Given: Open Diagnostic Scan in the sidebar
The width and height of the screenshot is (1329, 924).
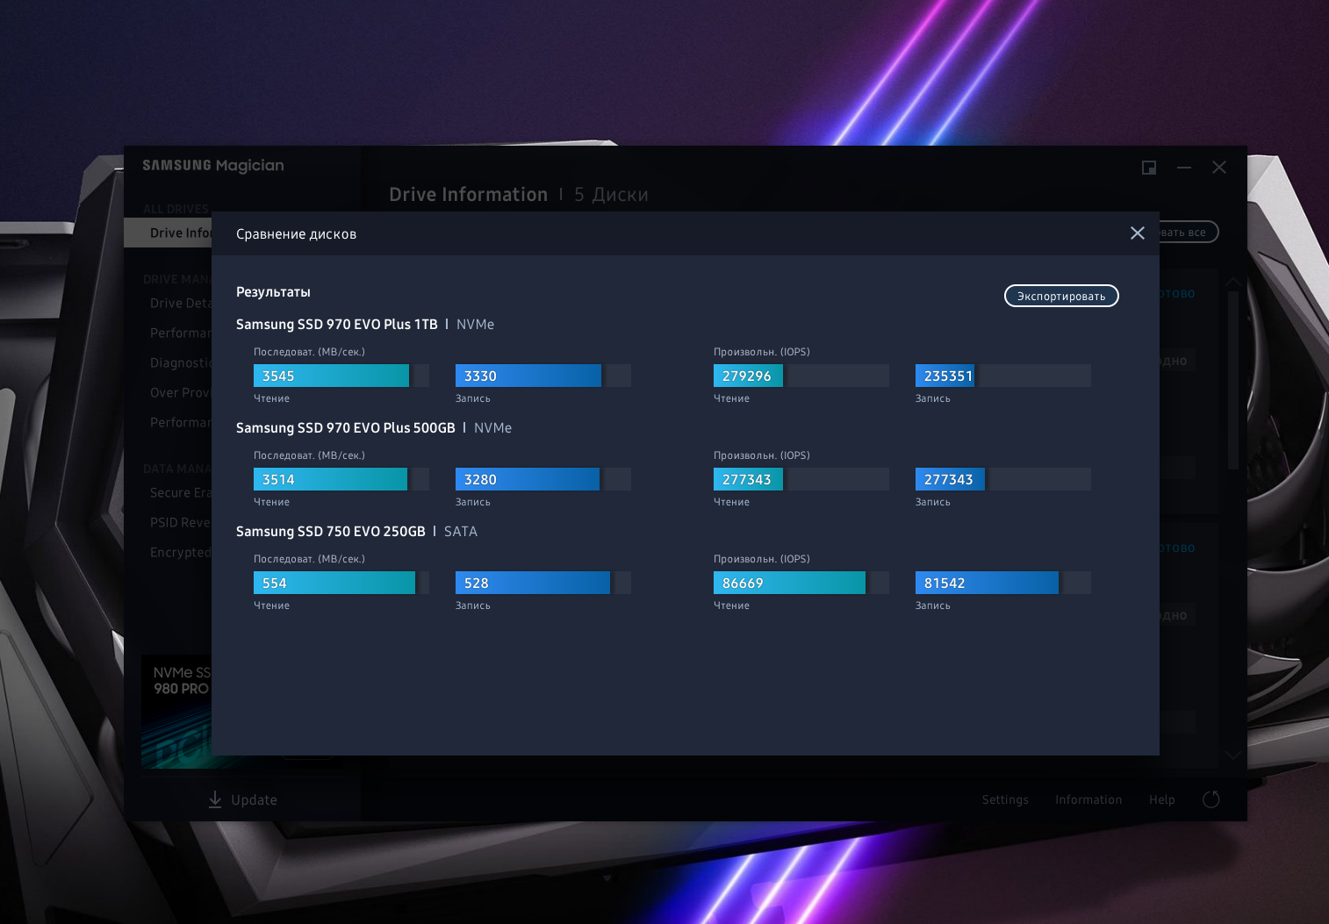Looking at the screenshot, I should tap(181, 362).
